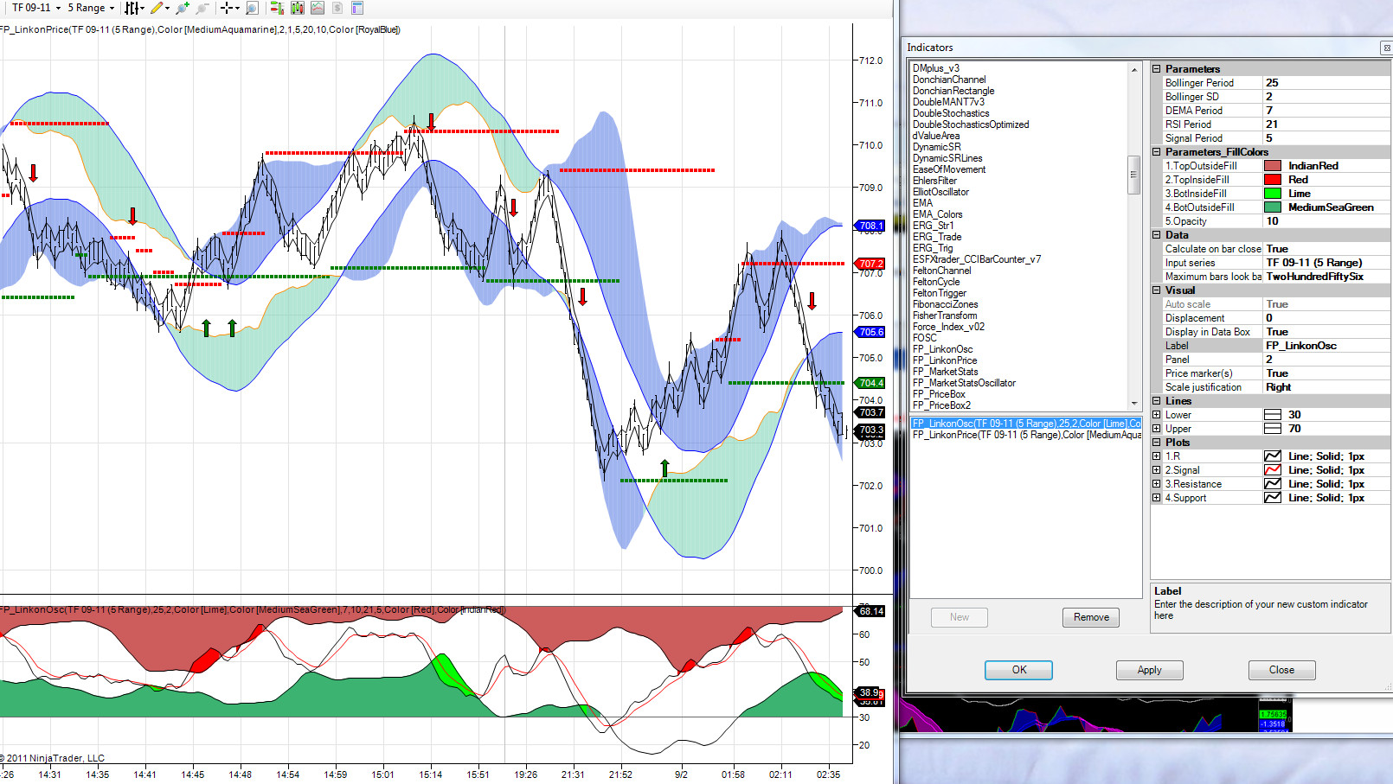Viewport: 1393px width, 784px height.
Task: Expand the Lower line properties
Action: tap(1157, 415)
